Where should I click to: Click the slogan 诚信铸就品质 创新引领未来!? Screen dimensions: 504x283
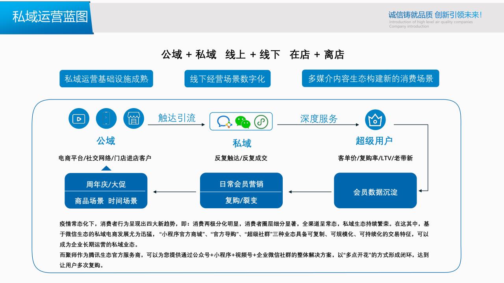tap(435, 15)
